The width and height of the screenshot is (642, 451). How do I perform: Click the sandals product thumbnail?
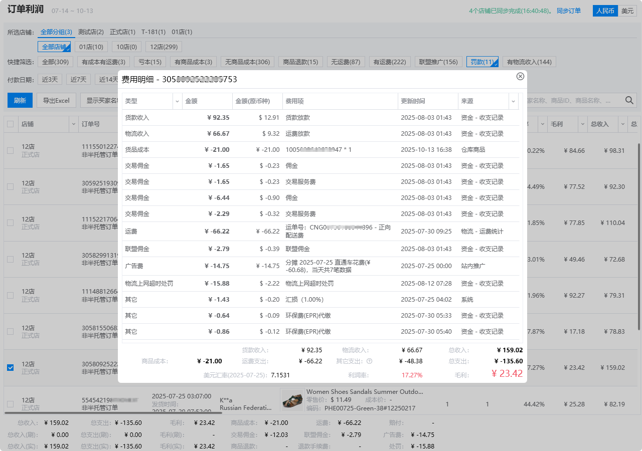tap(292, 399)
